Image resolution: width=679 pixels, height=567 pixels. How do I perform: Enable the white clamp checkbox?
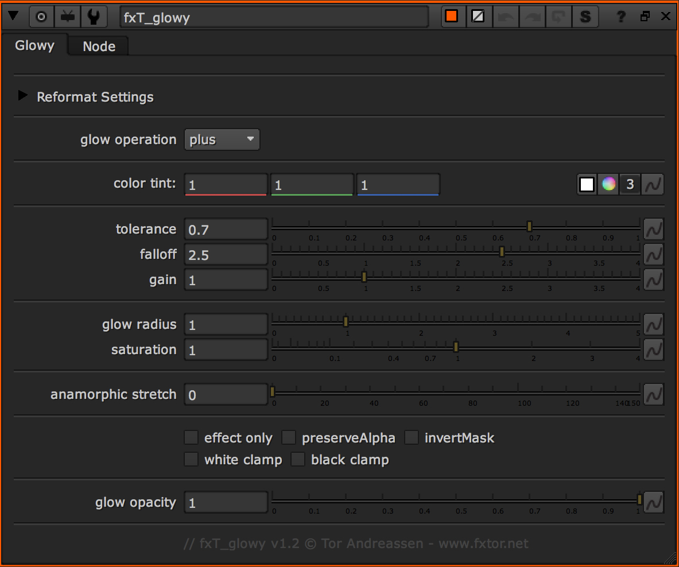[x=191, y=460]
